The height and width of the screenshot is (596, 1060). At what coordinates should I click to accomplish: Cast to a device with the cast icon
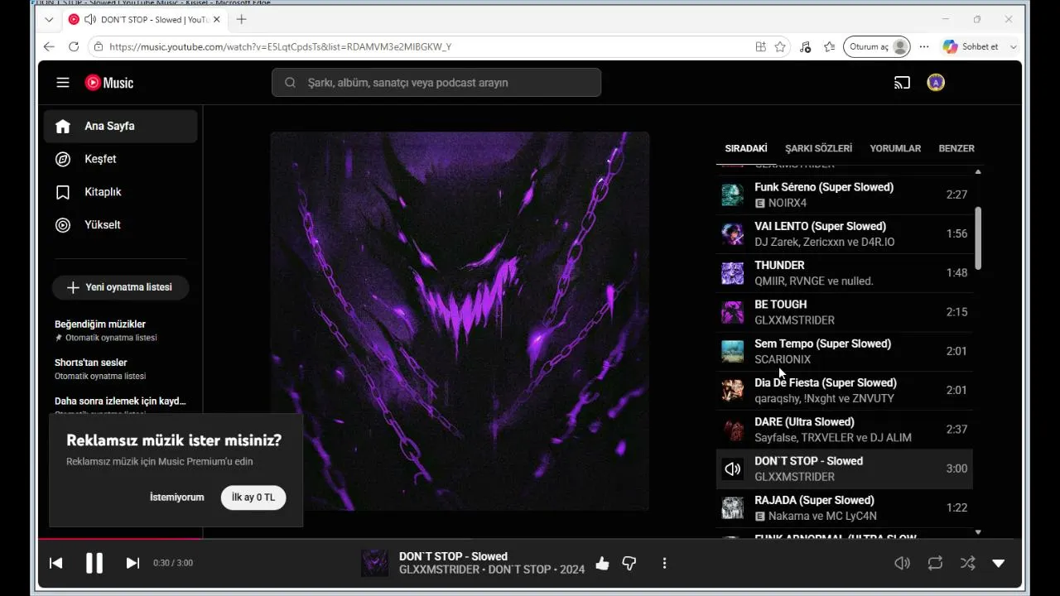tap(902, 83)
